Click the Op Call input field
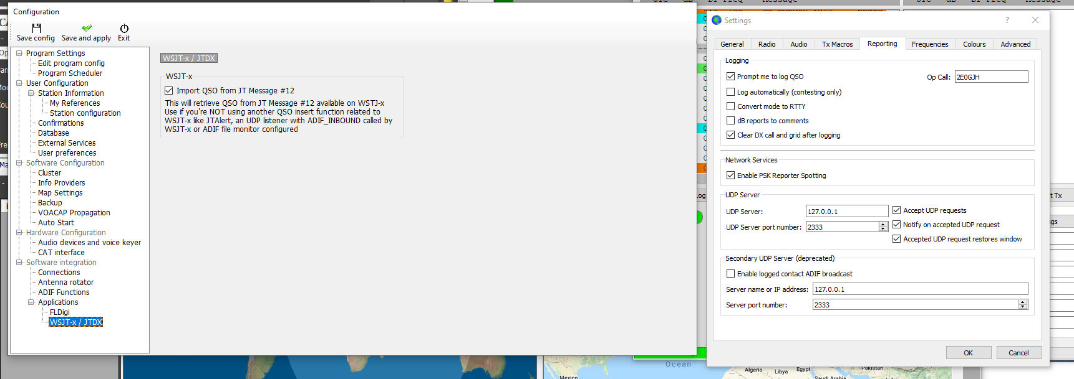The width and height of the screenshot is (1074, 379). pos(991,77)
